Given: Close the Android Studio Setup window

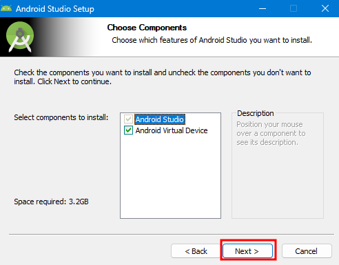Looking at the screenshot, I should click(x=325, y=8).
